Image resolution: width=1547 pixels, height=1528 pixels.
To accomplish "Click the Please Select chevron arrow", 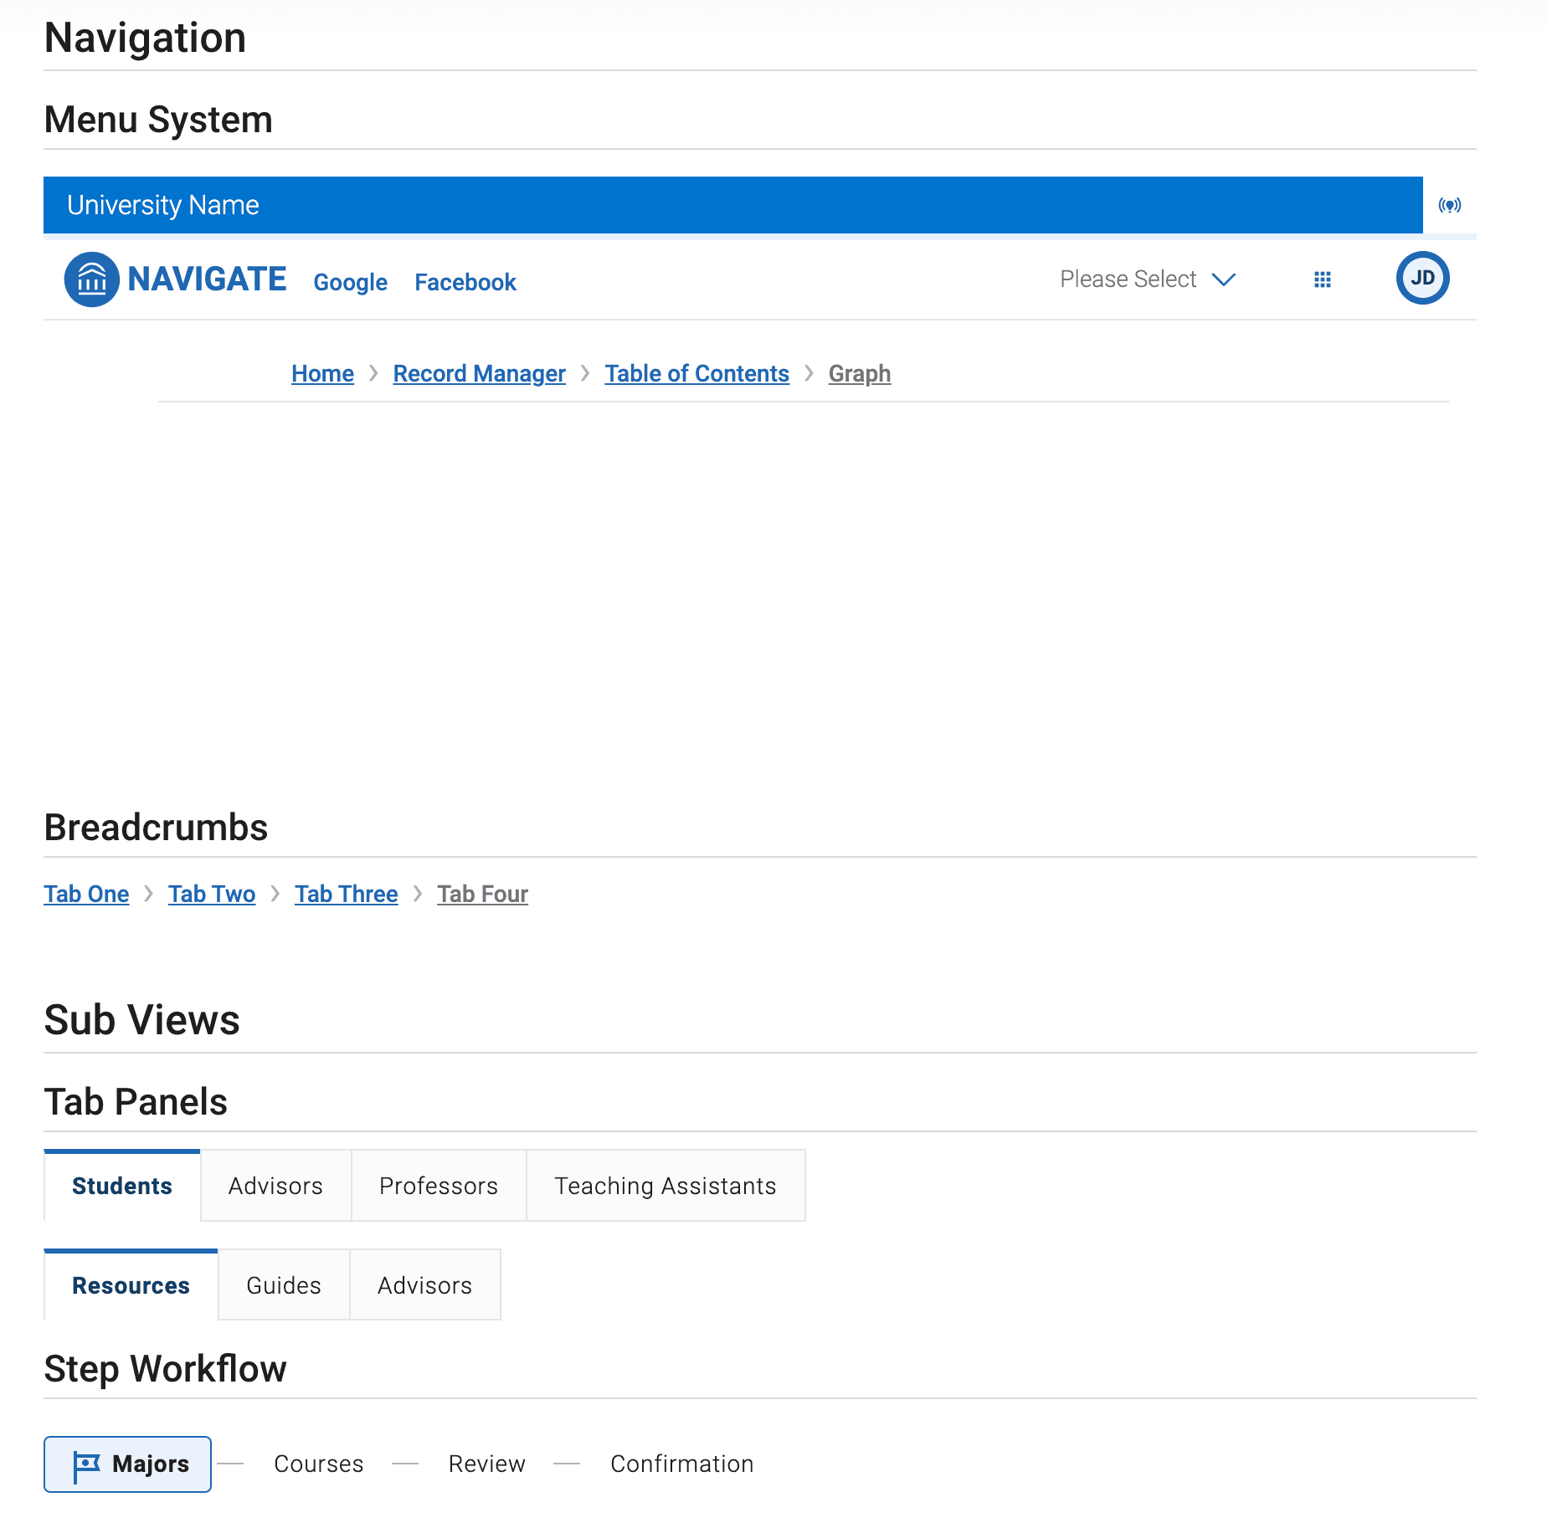I will (x=1224, y=279).
